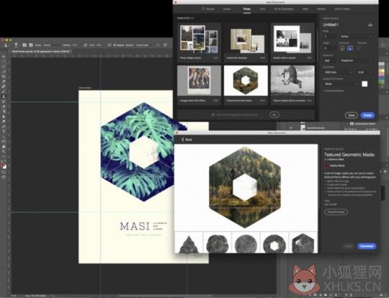Change screen mode at toolbar bottom
The width and height of the screenshot is (389, 298).
tap(4, 177)
